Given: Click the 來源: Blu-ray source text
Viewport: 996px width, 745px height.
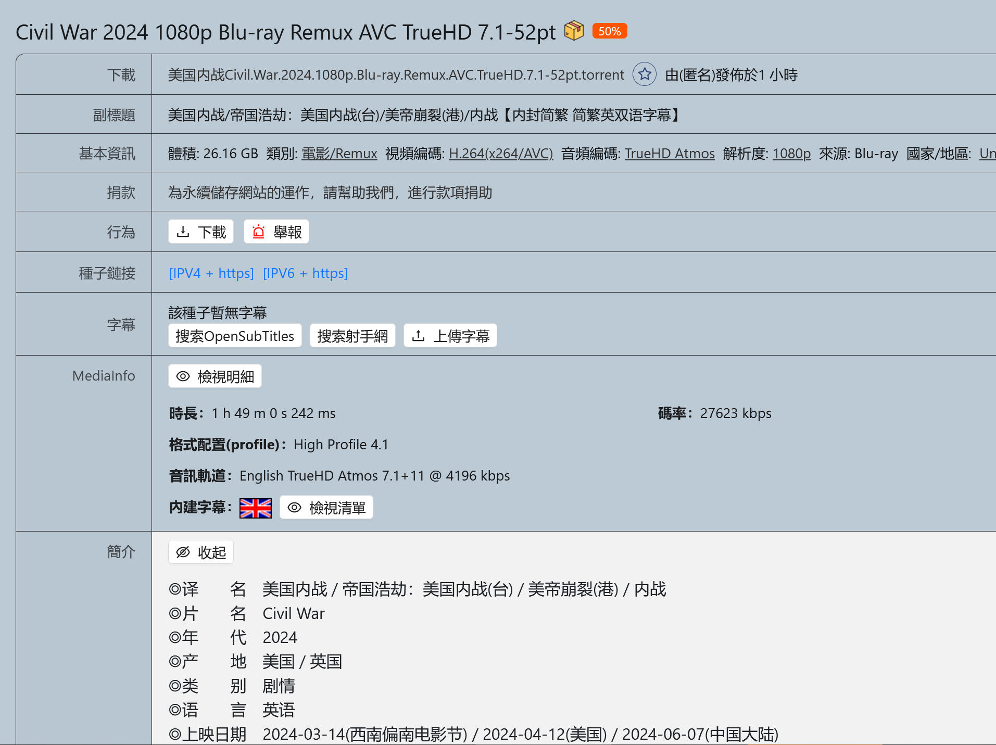Looking at the screenshot, I should pyautogui.click(x=859, y=154).
